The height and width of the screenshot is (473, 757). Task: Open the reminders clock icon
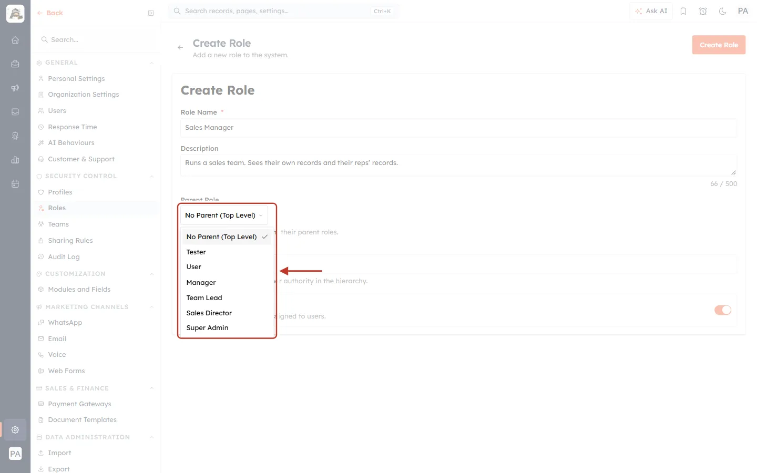pos(703,11)
